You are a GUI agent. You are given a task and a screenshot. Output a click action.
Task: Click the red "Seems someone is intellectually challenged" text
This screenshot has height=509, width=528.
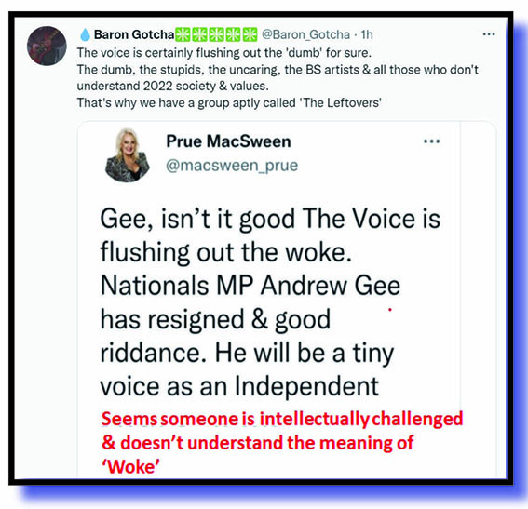tap(282, 419)
